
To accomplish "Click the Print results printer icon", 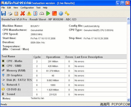I will pos(10,13).
